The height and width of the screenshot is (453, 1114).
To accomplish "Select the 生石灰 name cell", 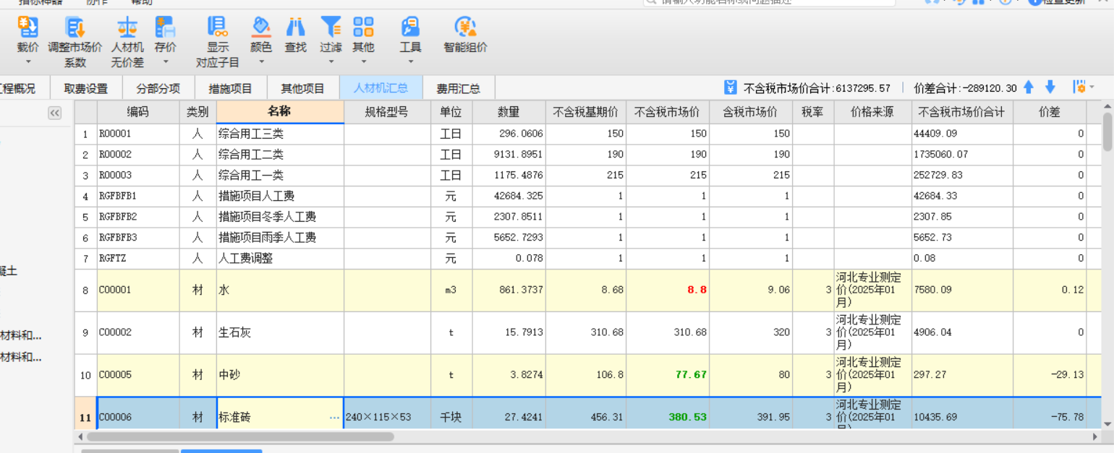I will point(280,333).
